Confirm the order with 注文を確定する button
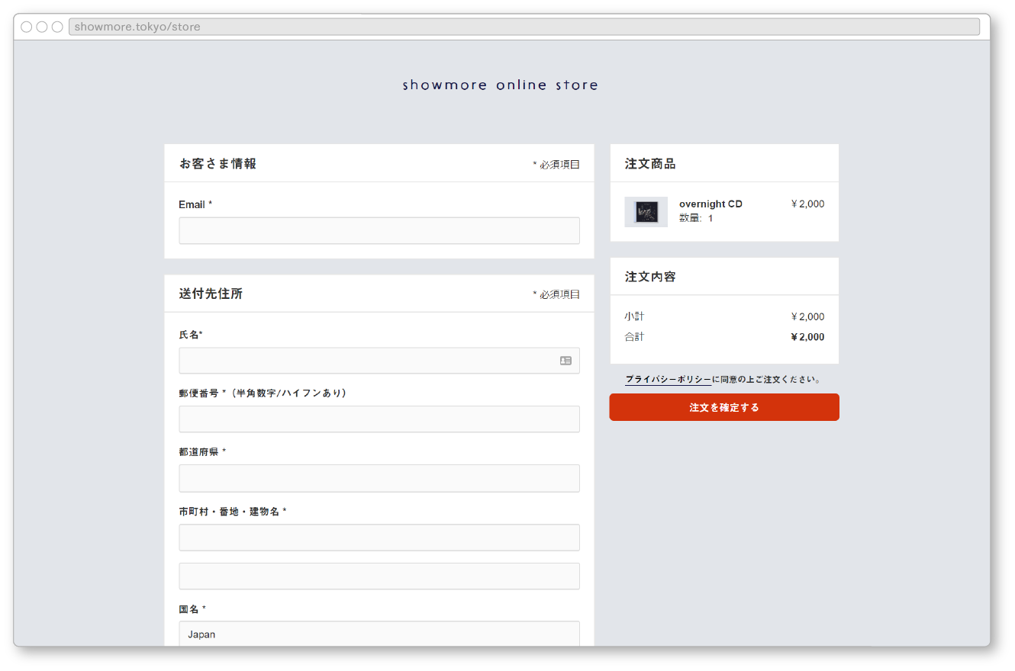This screenshot has width=1015, height=671. click(724, 407)
